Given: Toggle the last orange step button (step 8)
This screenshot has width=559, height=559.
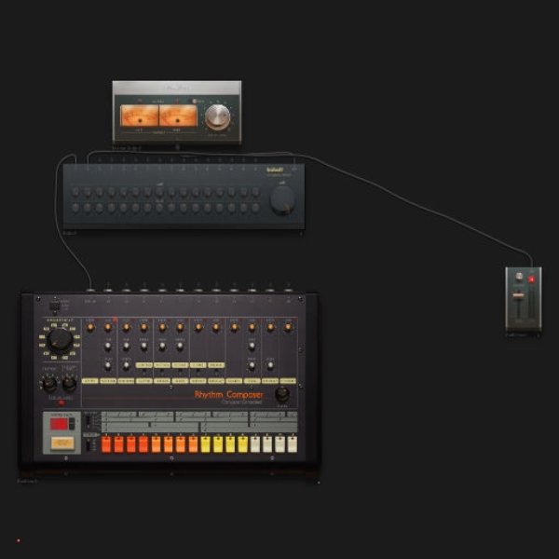Looking at the screenshot, I should [193, 444].
